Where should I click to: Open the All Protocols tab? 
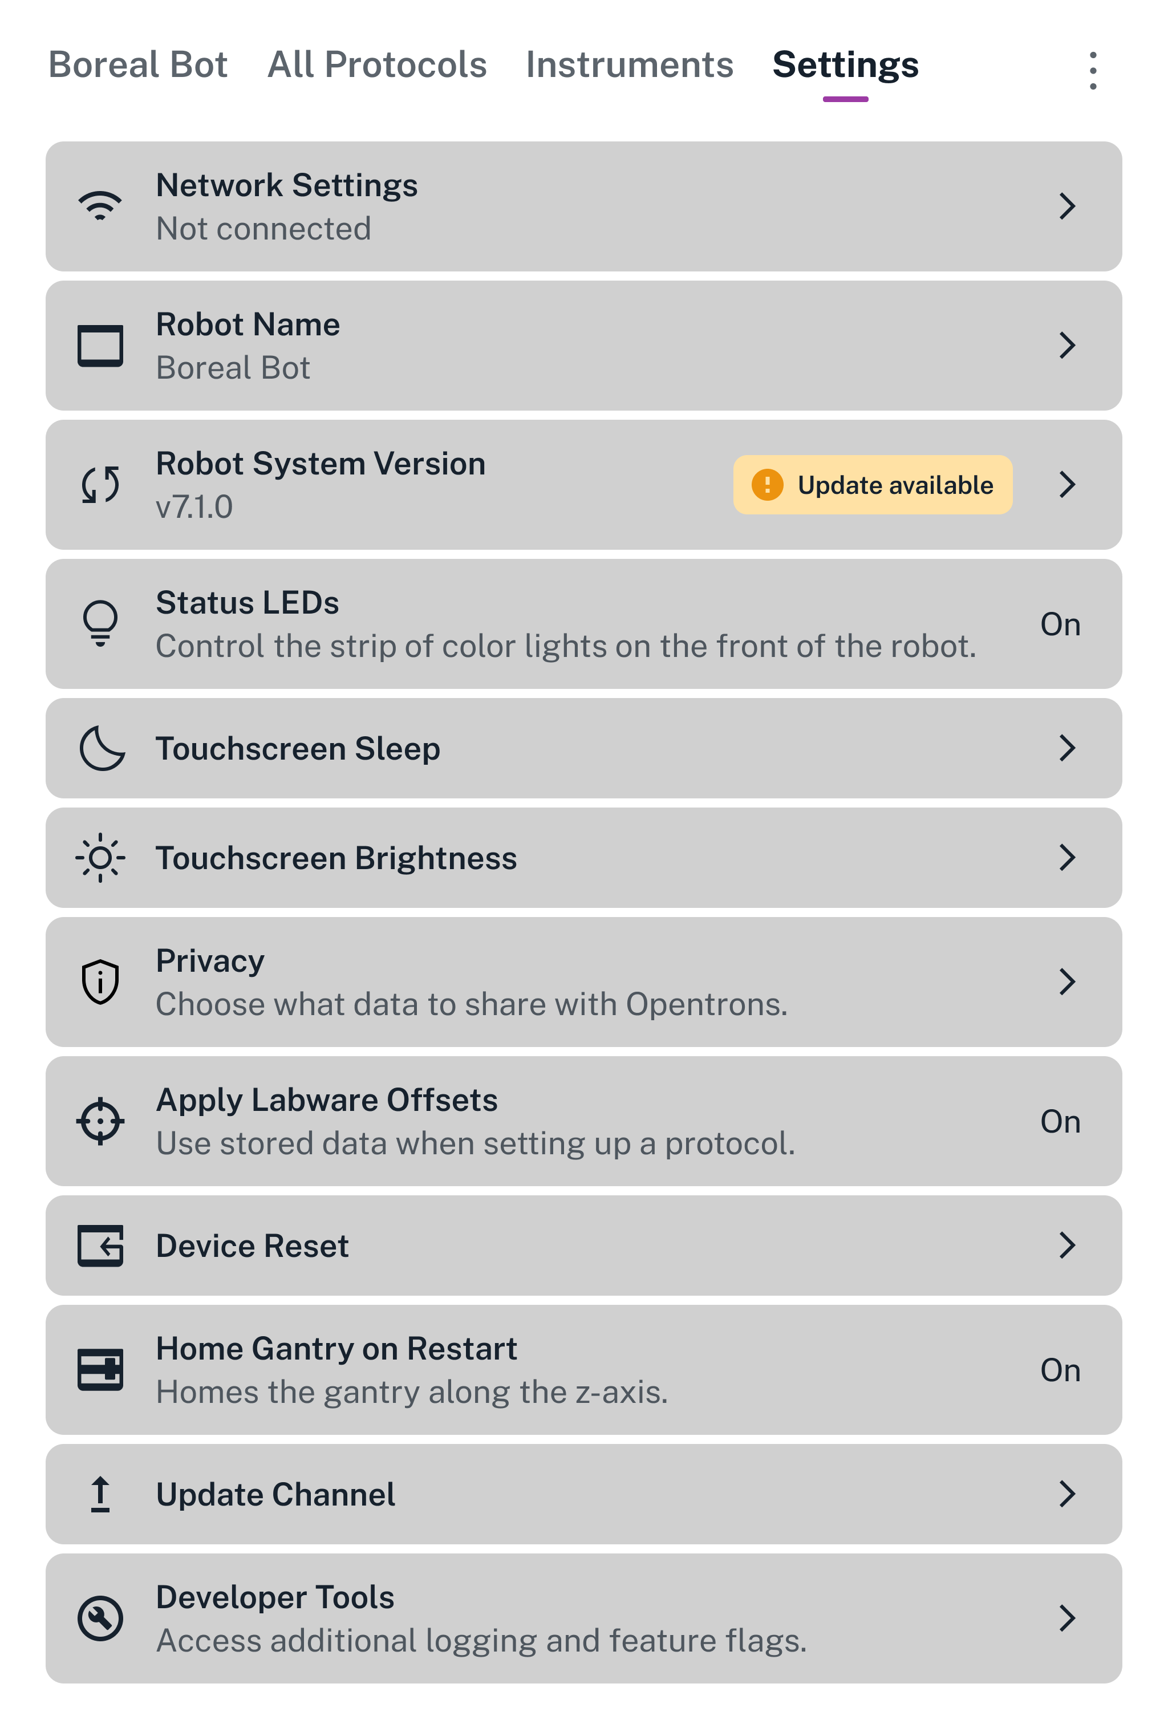(376, 65)
